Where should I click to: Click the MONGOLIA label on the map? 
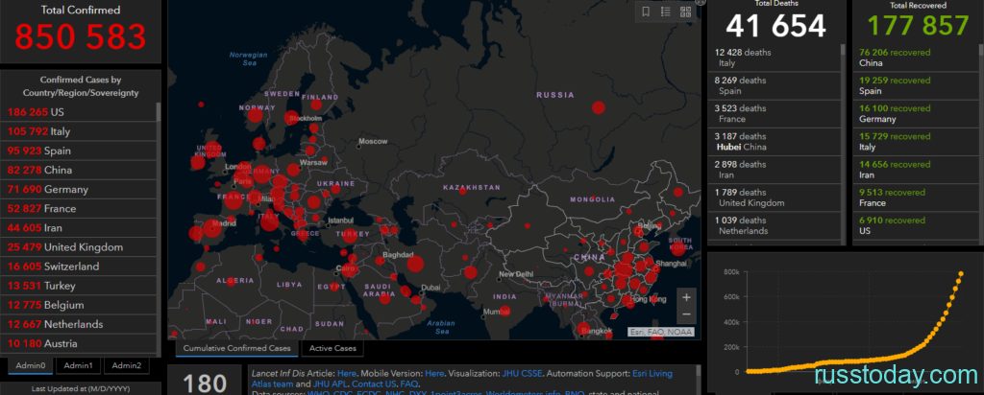592,199
